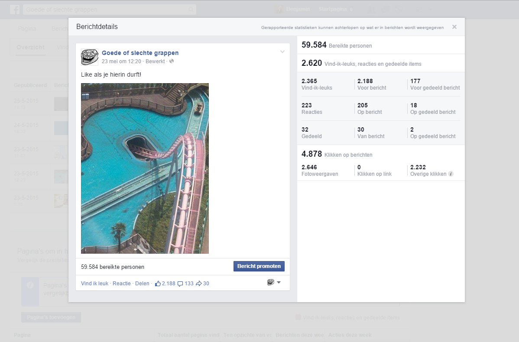The width and height of the screenshot is (519, 342).
Task: Click the info icon in the background tip box
Action: tap(30, 285)
